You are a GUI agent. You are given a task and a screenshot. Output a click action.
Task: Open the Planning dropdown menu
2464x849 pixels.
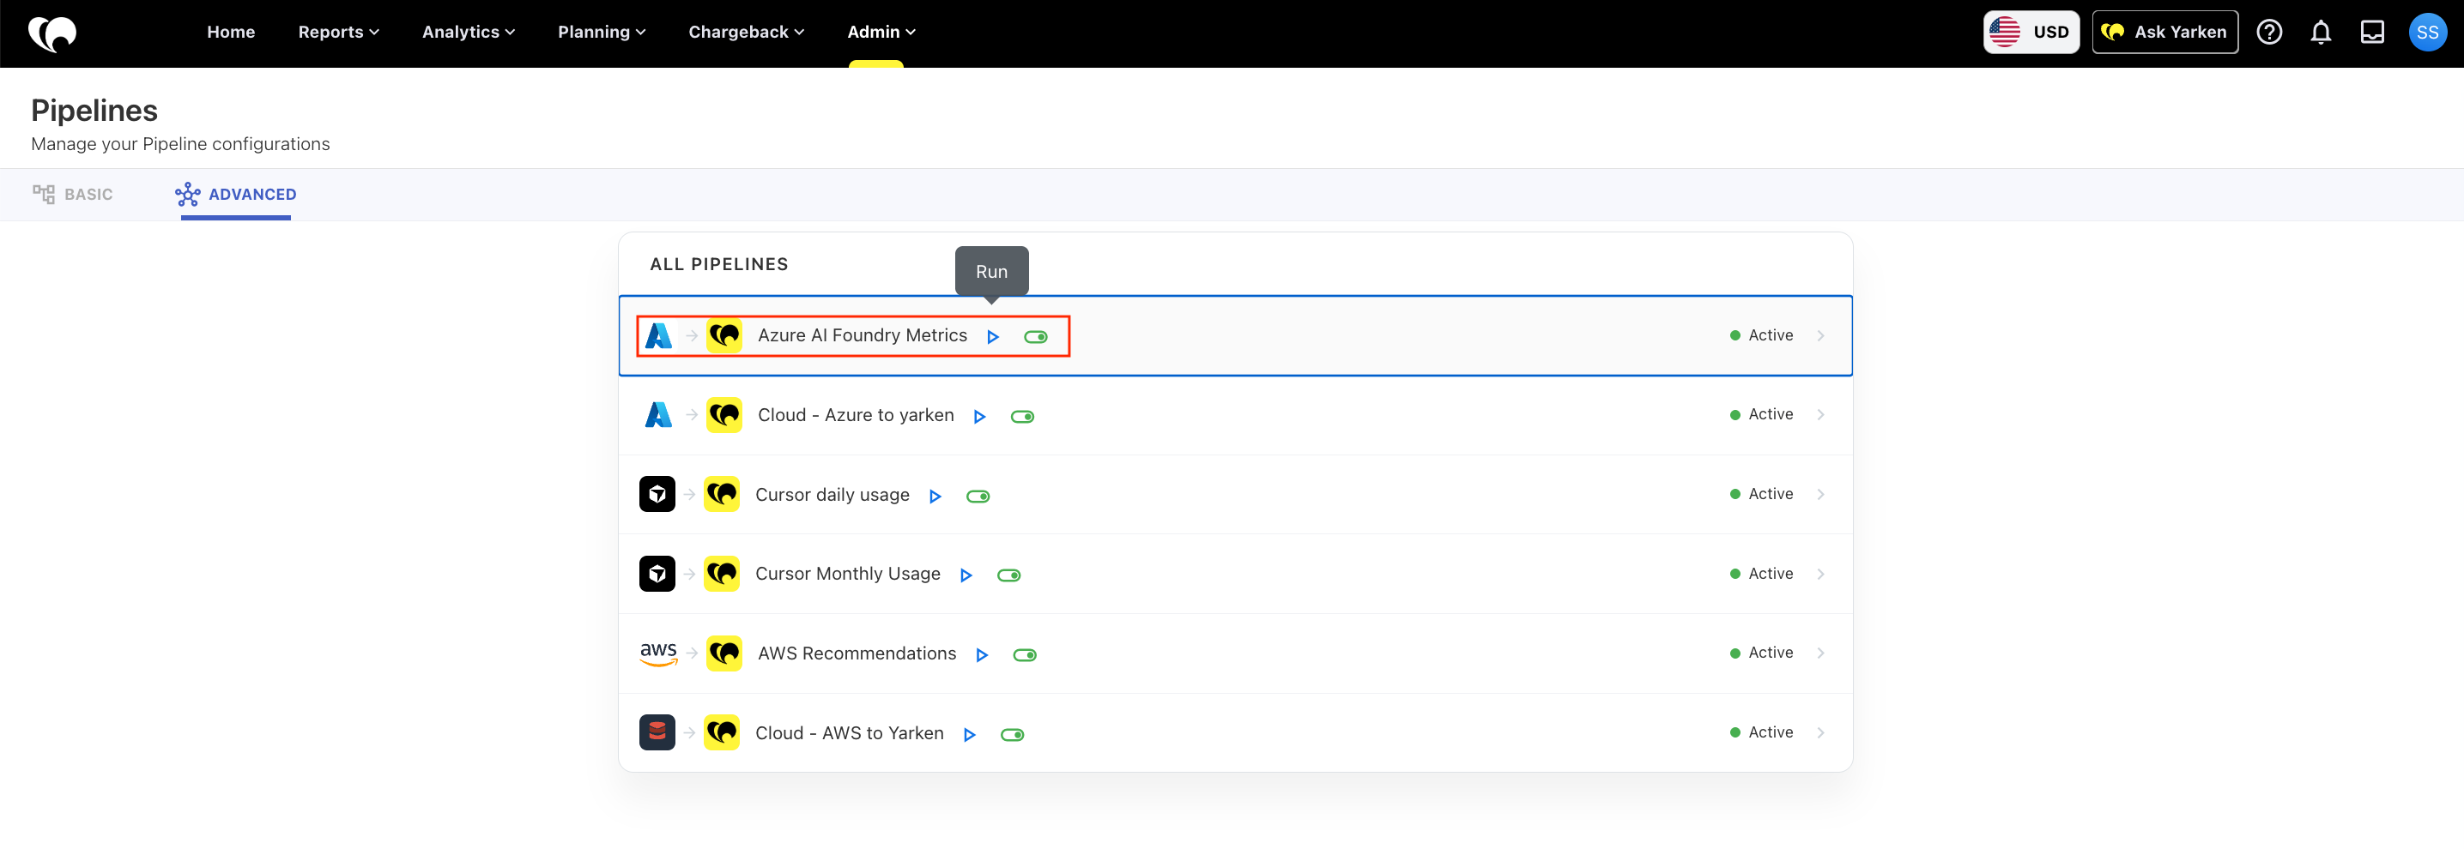(x=602, y=33)
